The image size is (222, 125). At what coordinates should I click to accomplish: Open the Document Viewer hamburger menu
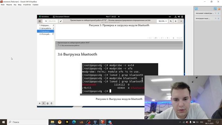point(176,21)
